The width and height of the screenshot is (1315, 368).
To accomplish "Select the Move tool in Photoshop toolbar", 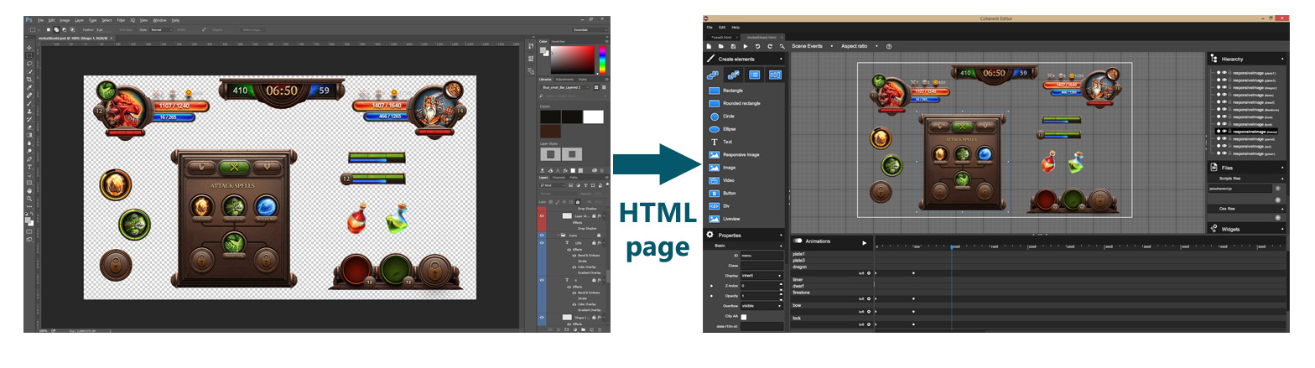I will [x=29, y=48].
